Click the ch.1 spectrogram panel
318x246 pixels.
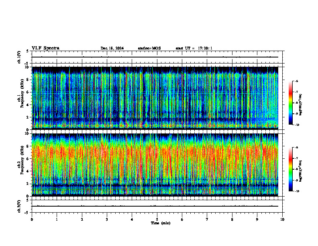coord(155,98)
